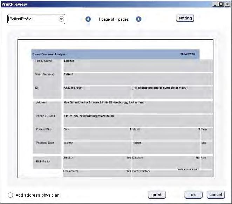Click the 'Weight' field label

click(68, 143)
